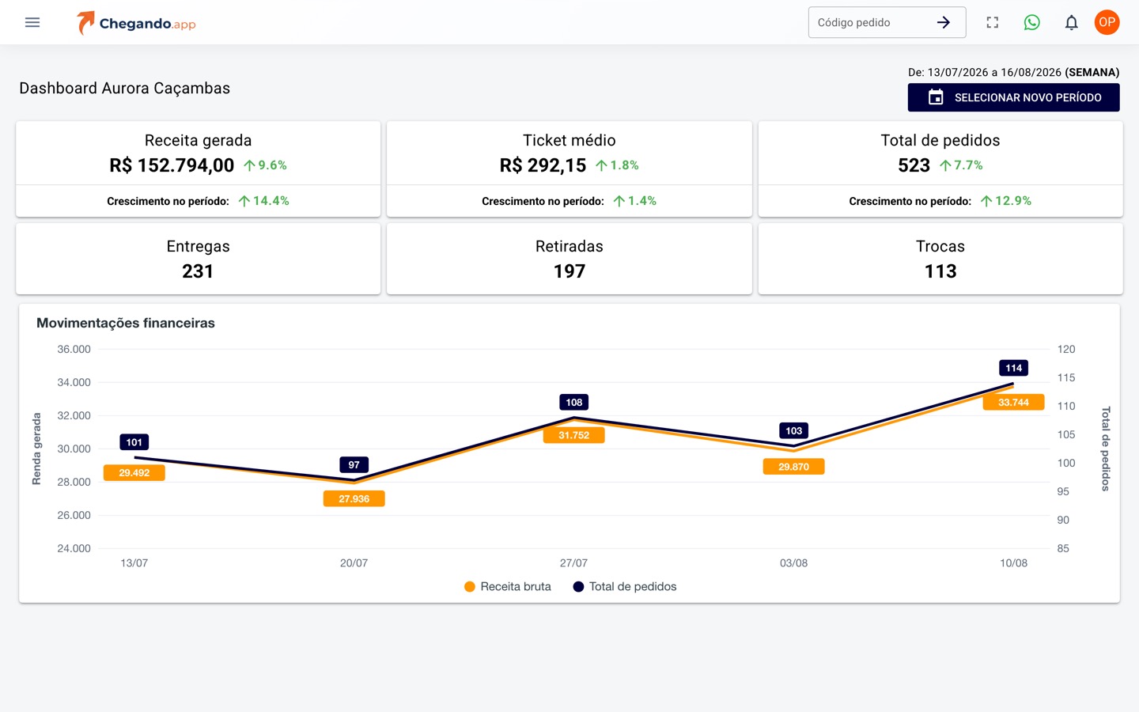Screen dimensions: 1139x712
Task: Open notifications bell
Action: click(1071, 22)
